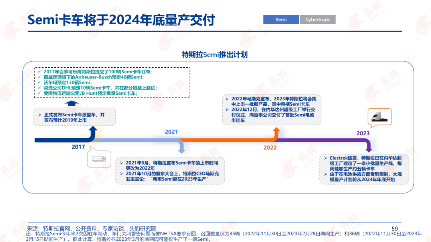Click the line '百威啤酒旗下的Anheuser-Busch预定40辆Semi'
The image size is (431, 242).
pos(93,77)
